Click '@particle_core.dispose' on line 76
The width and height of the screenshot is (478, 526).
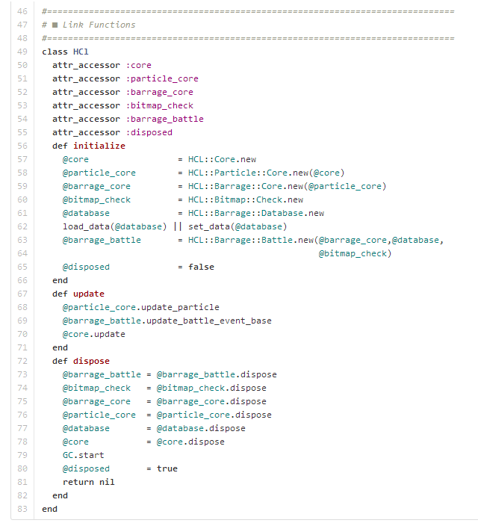tap(214, 415)
